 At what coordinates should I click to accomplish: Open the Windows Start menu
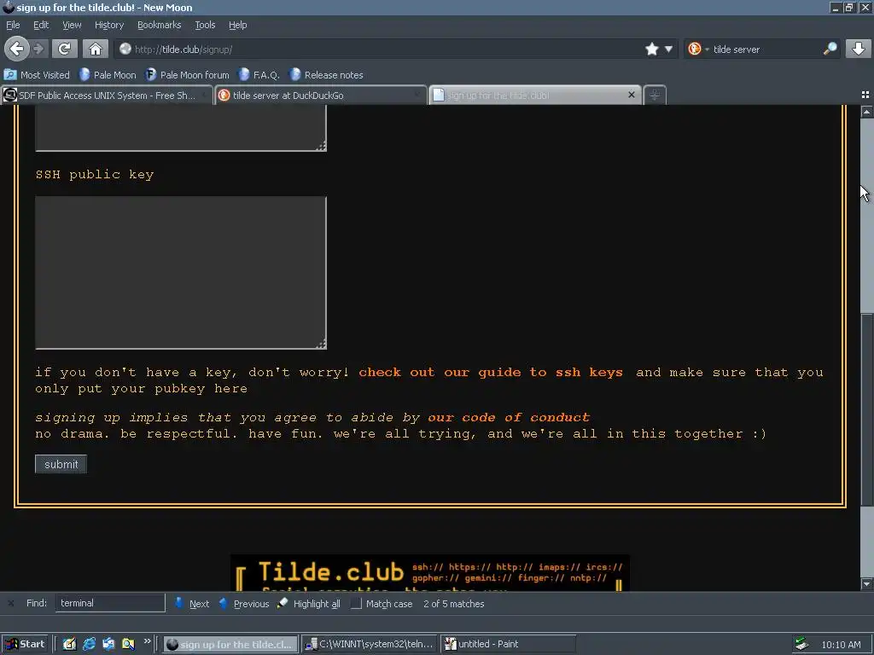point(25,644)
